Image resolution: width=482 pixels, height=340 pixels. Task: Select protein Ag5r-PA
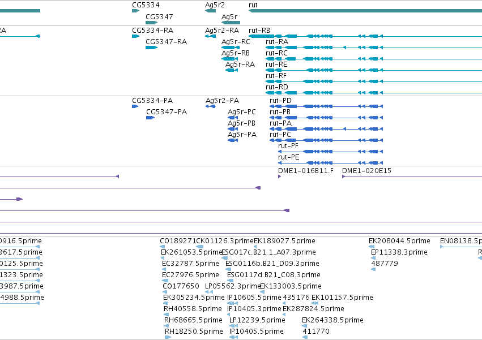click(233, 140)
